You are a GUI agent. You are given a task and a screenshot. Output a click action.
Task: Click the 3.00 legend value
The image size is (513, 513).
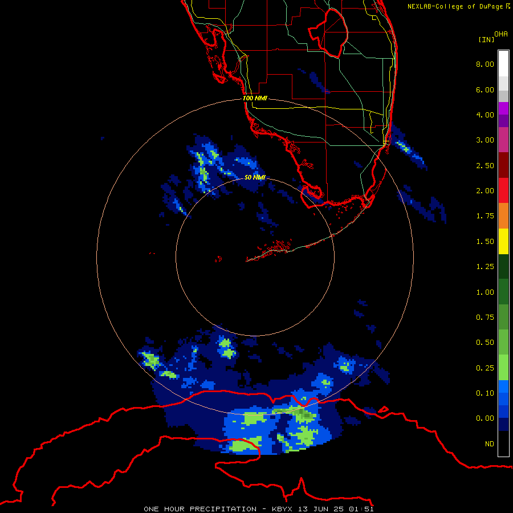coord(485,140)
